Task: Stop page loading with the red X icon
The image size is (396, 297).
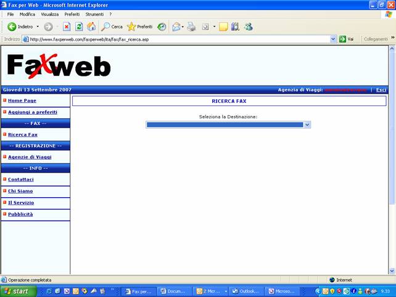Action: (67, 26)
